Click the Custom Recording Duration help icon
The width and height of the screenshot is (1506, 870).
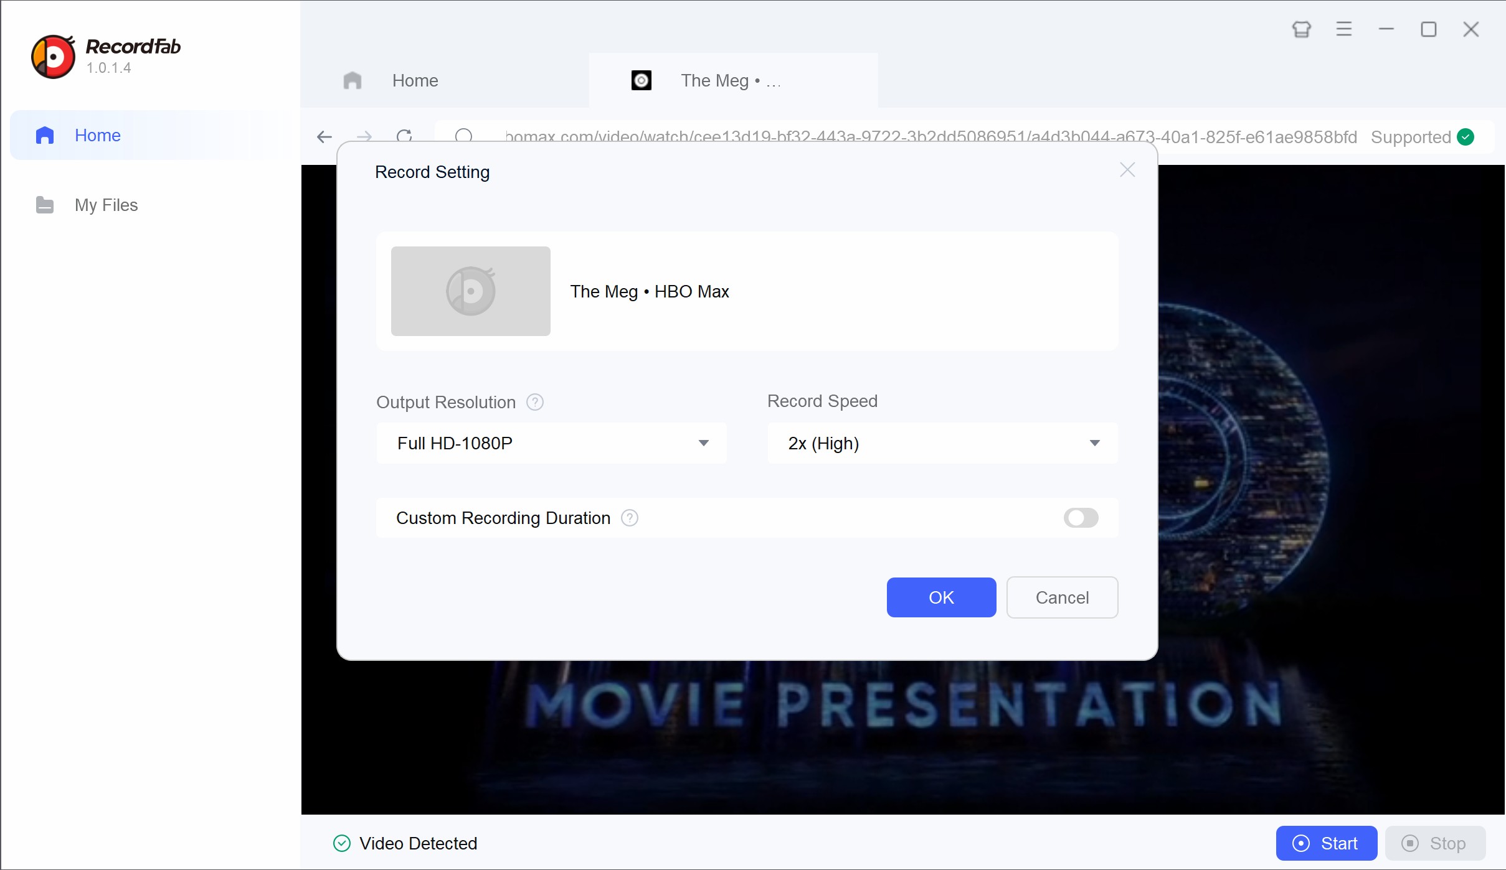(x=630, y=518)
